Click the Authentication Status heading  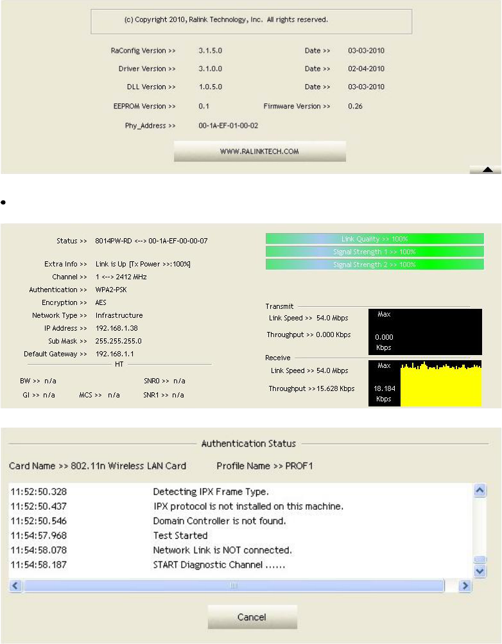coord(248,444)
